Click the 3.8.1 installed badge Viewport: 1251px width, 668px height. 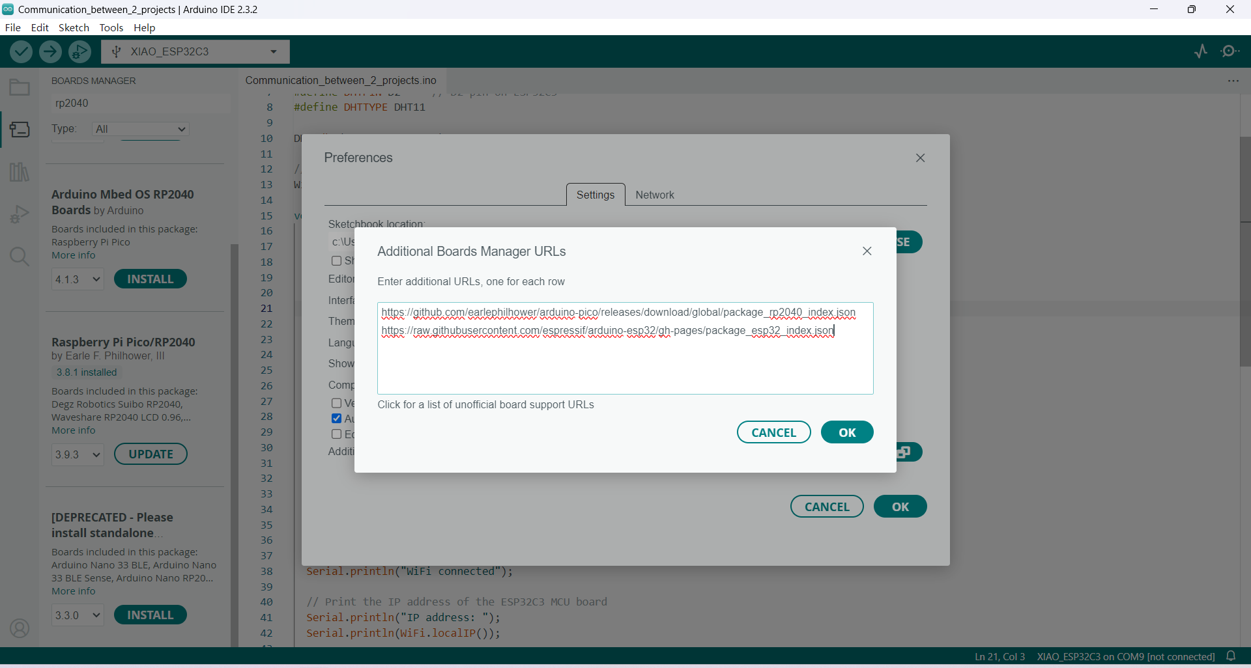[86, 372]
